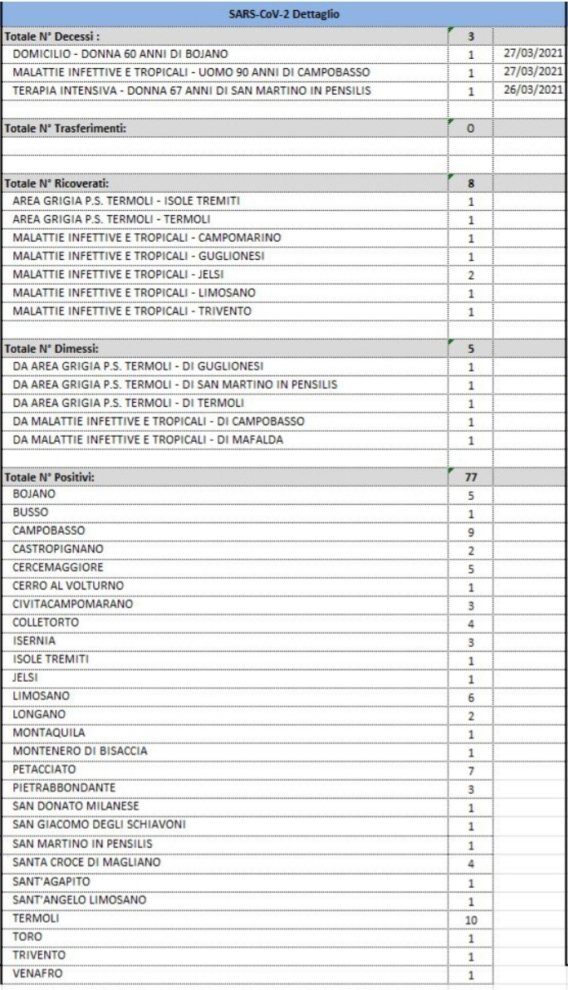This screenshot has height=990, width=568.
Task: Select the TERMOLI count cell showing 10
Action: click(470, 920)
